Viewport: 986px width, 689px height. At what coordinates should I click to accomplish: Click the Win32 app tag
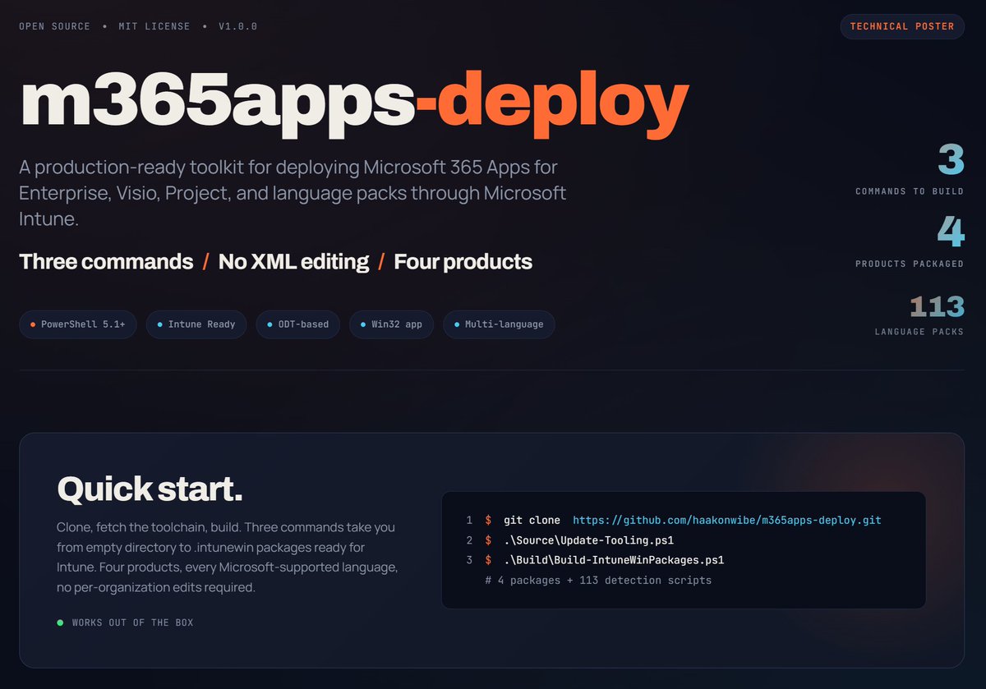tap(391, 324)
